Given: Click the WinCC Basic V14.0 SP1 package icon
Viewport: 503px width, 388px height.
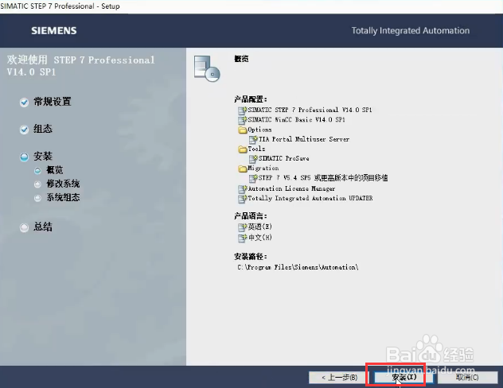Looking at the screenshot, I should pos(243,120).
